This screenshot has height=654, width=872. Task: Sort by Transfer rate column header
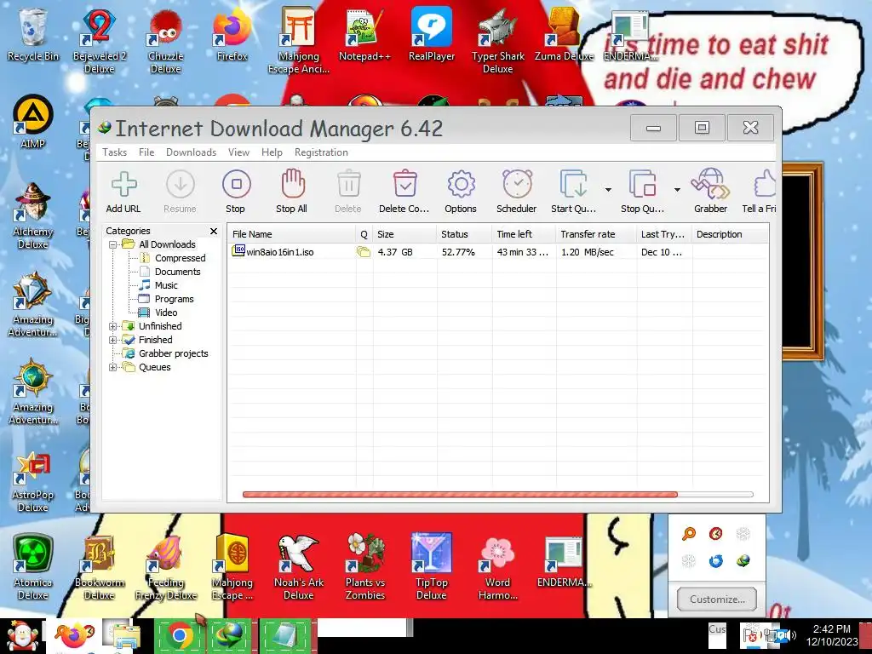[595, 234]
